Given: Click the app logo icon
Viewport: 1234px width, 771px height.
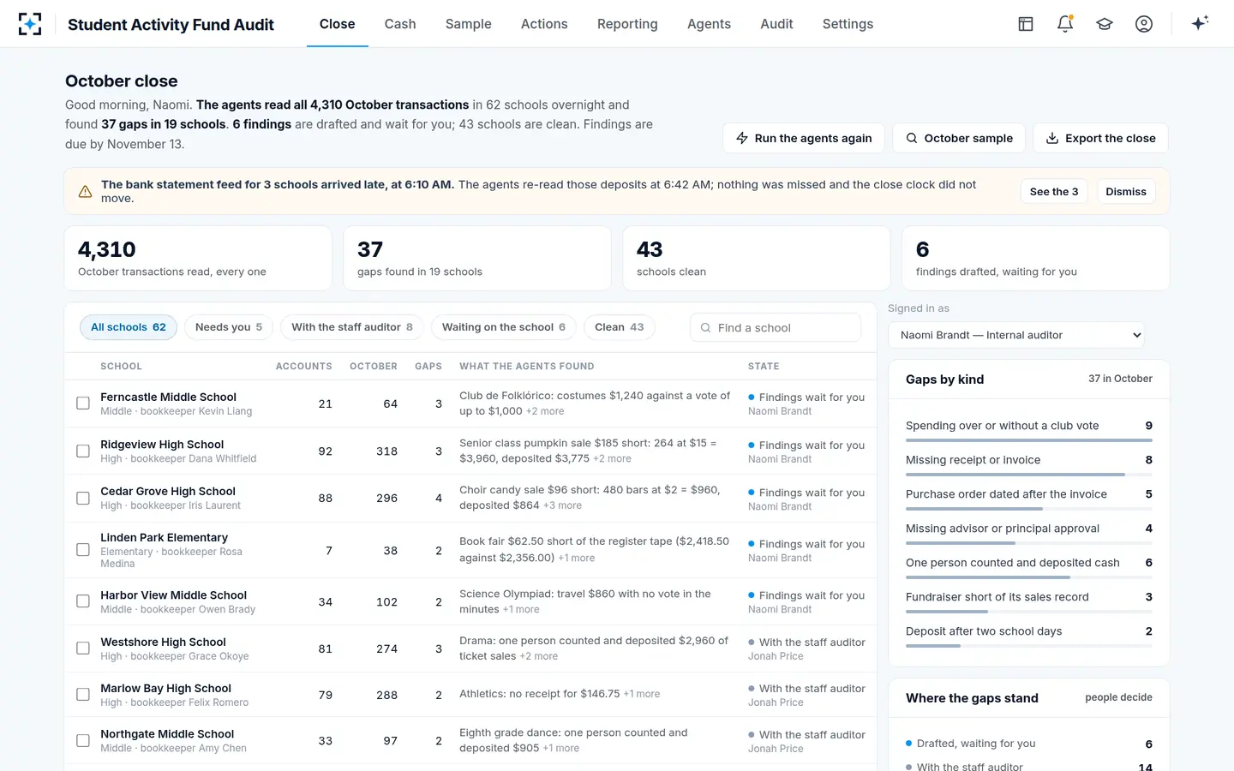Looking at the screenshot, I should point(30,24).
